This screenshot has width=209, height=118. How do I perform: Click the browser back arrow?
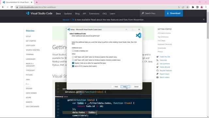[x=3, y=7]
